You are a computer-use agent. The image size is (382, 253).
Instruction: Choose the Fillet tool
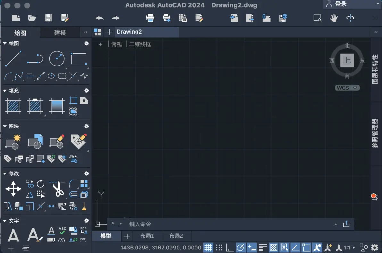pyautogui.click(x=73, y=184)
